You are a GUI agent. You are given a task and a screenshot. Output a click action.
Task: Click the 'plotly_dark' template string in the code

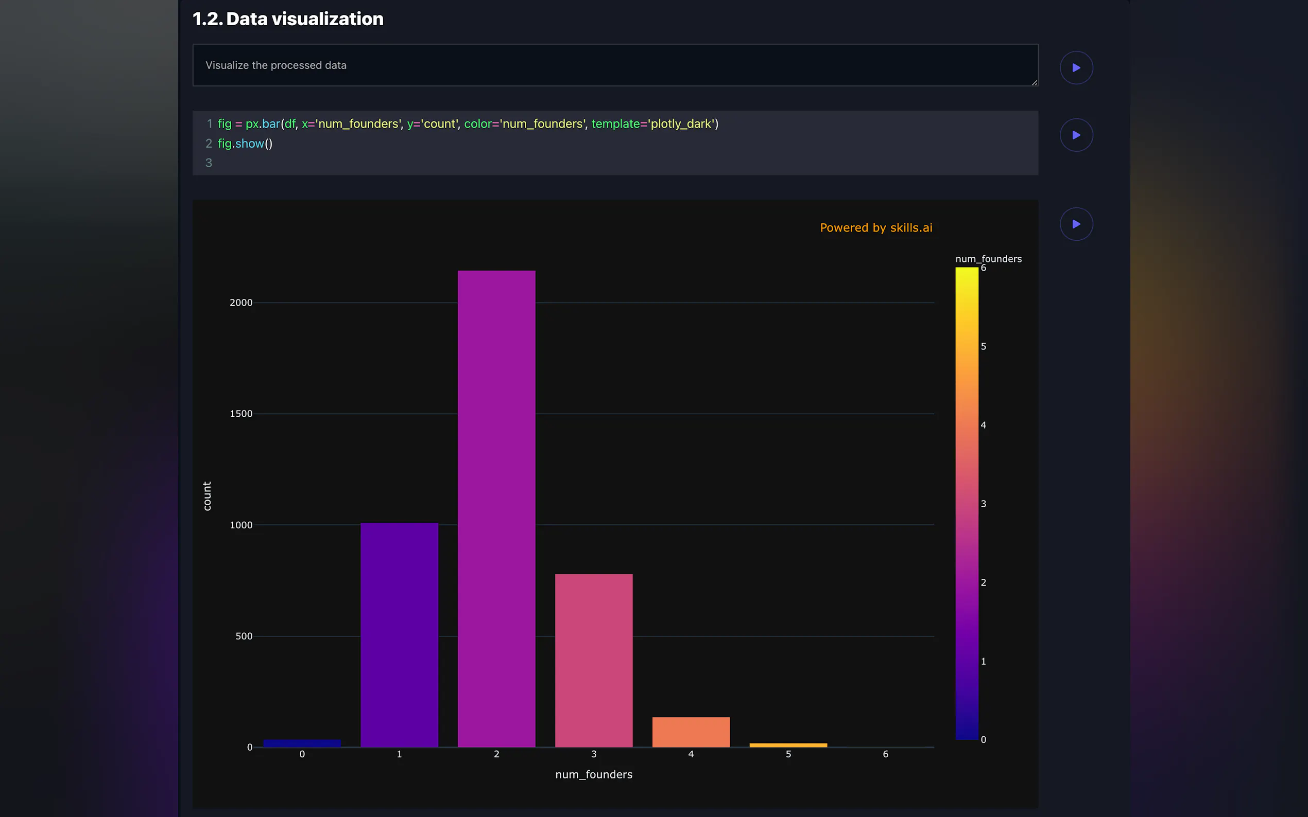[x=681, y=124]
